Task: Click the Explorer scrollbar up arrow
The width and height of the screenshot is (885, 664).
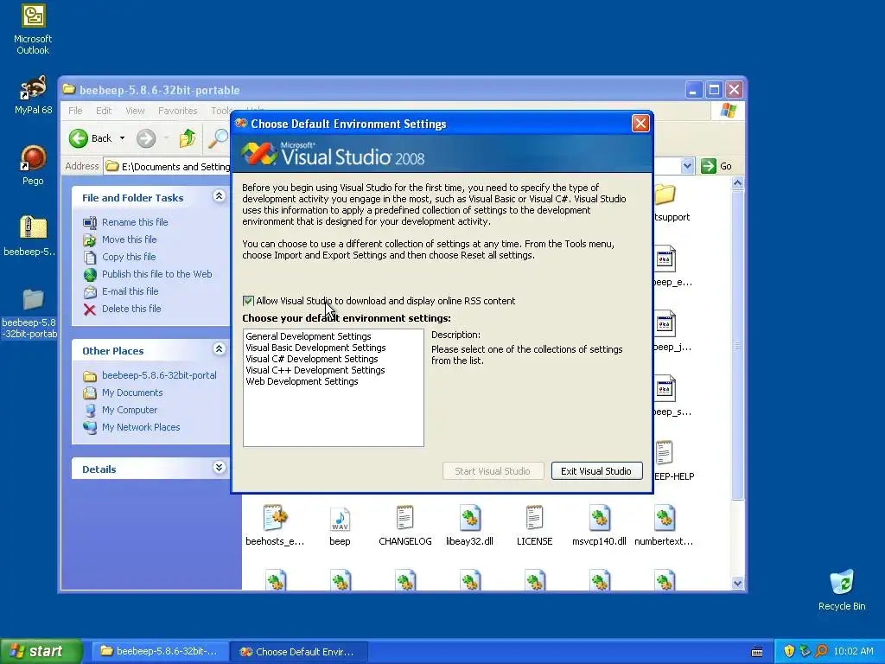Action: [737, 183]
